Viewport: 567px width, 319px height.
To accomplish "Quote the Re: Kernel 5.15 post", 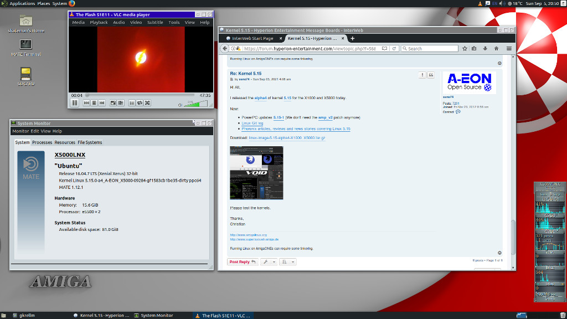I will coord(431,75).
